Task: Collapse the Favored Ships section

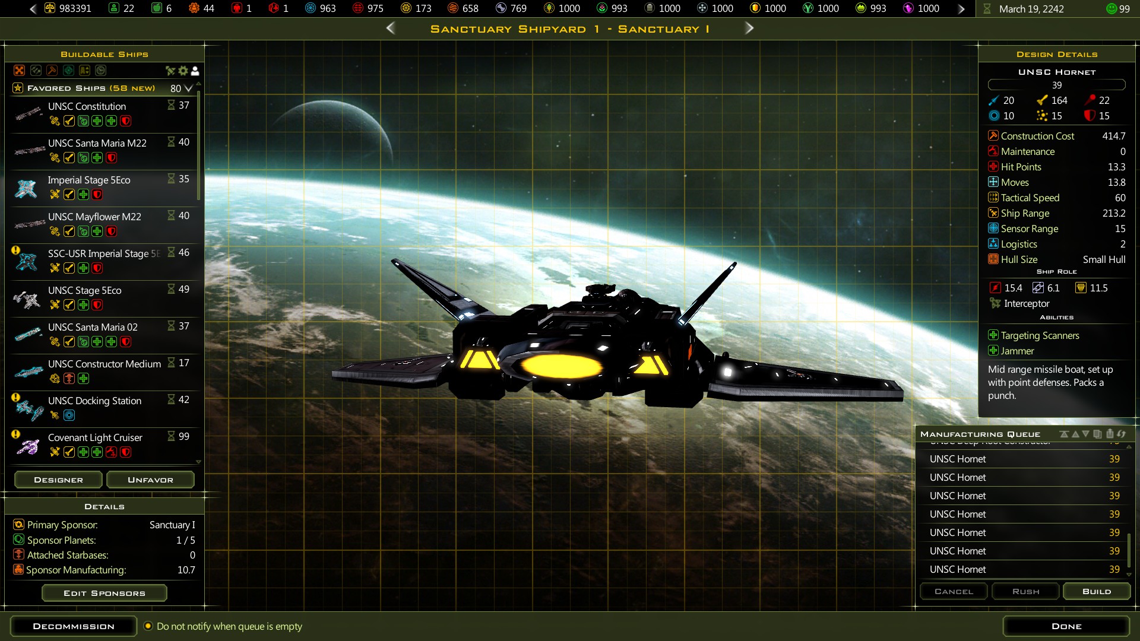Action: point(187,88)
